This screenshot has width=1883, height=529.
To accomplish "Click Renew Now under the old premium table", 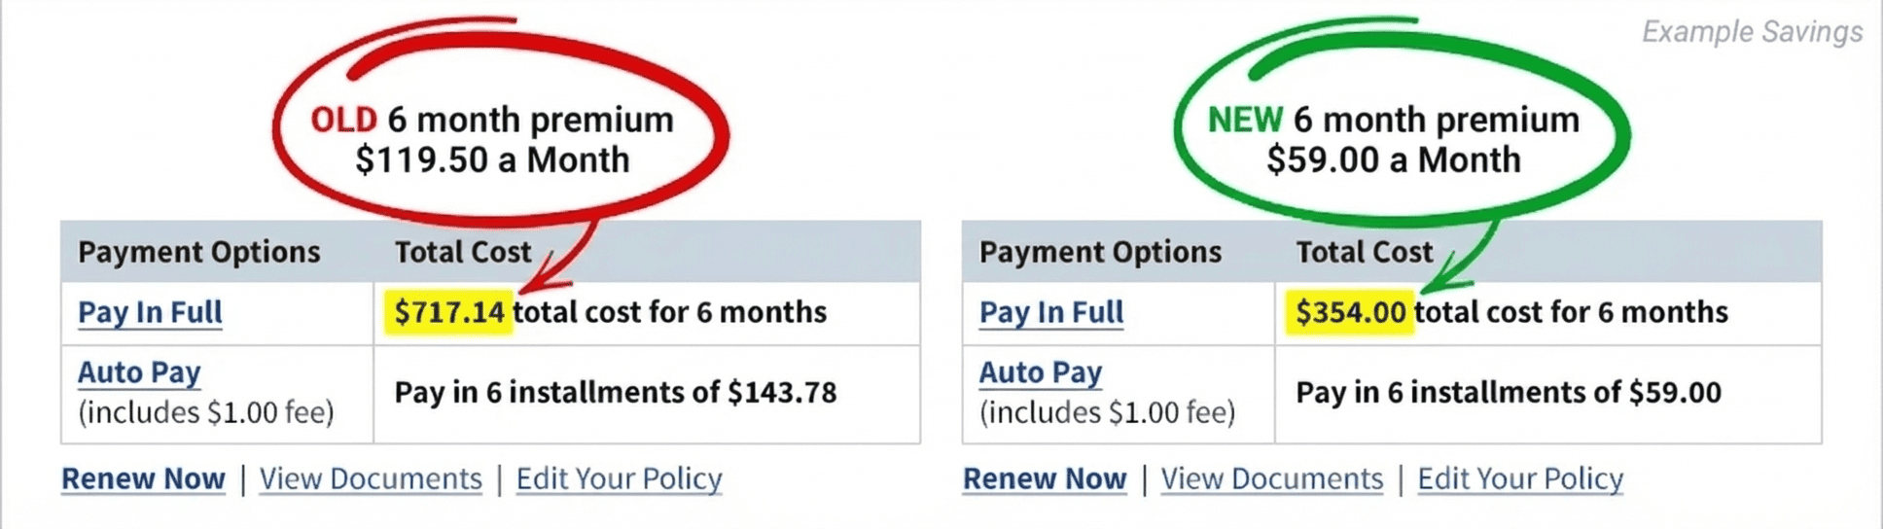I will click(143, 478).
